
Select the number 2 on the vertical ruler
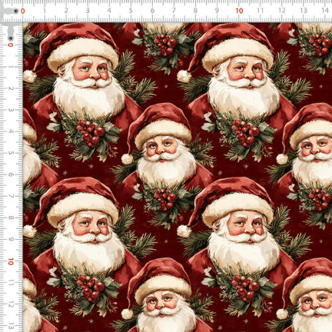coord(11,88)
